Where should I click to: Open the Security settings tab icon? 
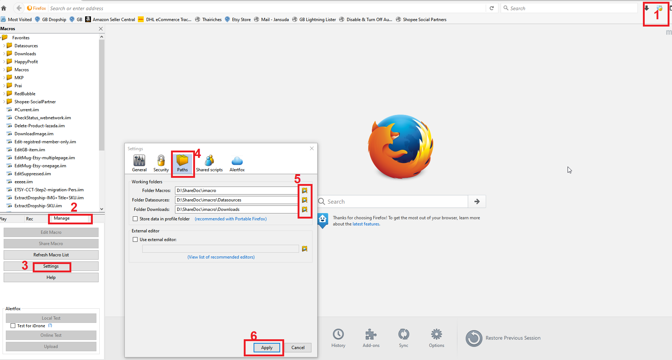coord(161,163)
